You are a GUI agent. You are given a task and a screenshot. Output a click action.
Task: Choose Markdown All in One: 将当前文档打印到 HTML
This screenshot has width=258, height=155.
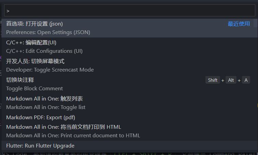click(x=64, y=127)
